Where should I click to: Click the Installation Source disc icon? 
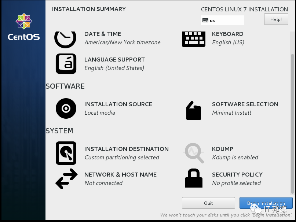pos(66,108)
